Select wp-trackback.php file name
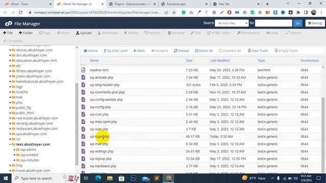The width and height of the screenshot is (326, 183). [103, 166]
